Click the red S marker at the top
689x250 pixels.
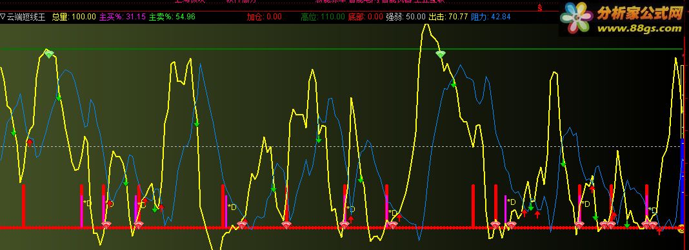539,8
